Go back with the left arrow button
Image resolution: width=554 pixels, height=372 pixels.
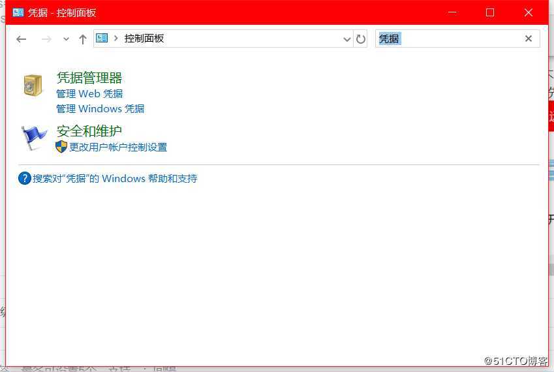(x=21, y=39)
